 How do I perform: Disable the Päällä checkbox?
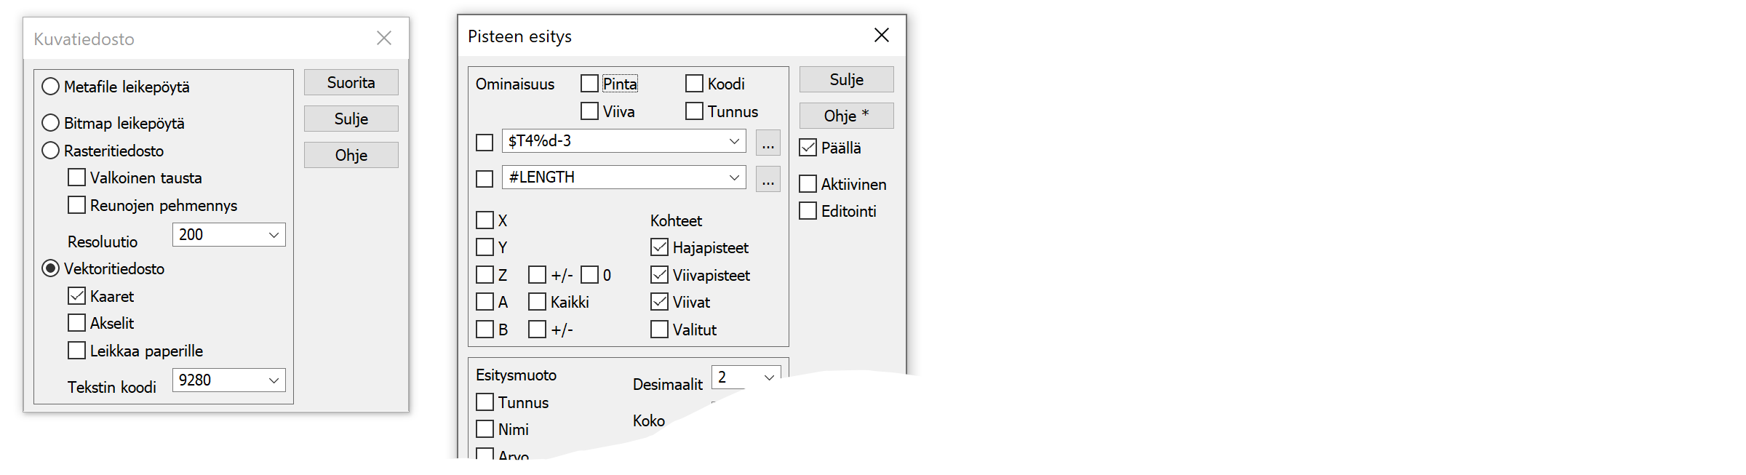click(808, 148)
